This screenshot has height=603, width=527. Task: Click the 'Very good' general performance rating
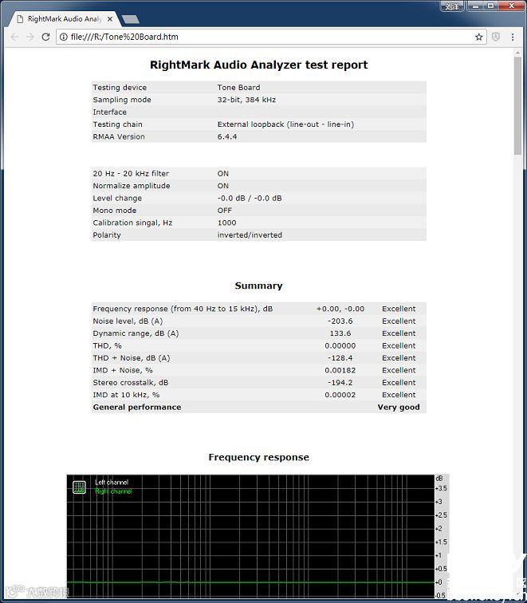[399, 408]
